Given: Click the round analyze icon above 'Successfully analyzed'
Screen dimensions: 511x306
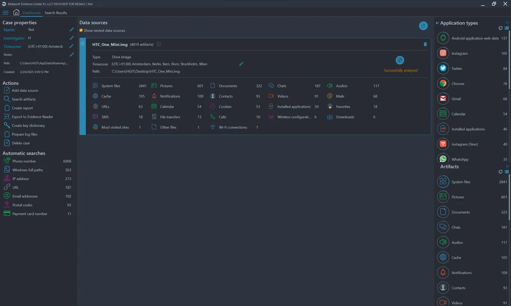Looking at the screenshot, I should pos(399,60).
